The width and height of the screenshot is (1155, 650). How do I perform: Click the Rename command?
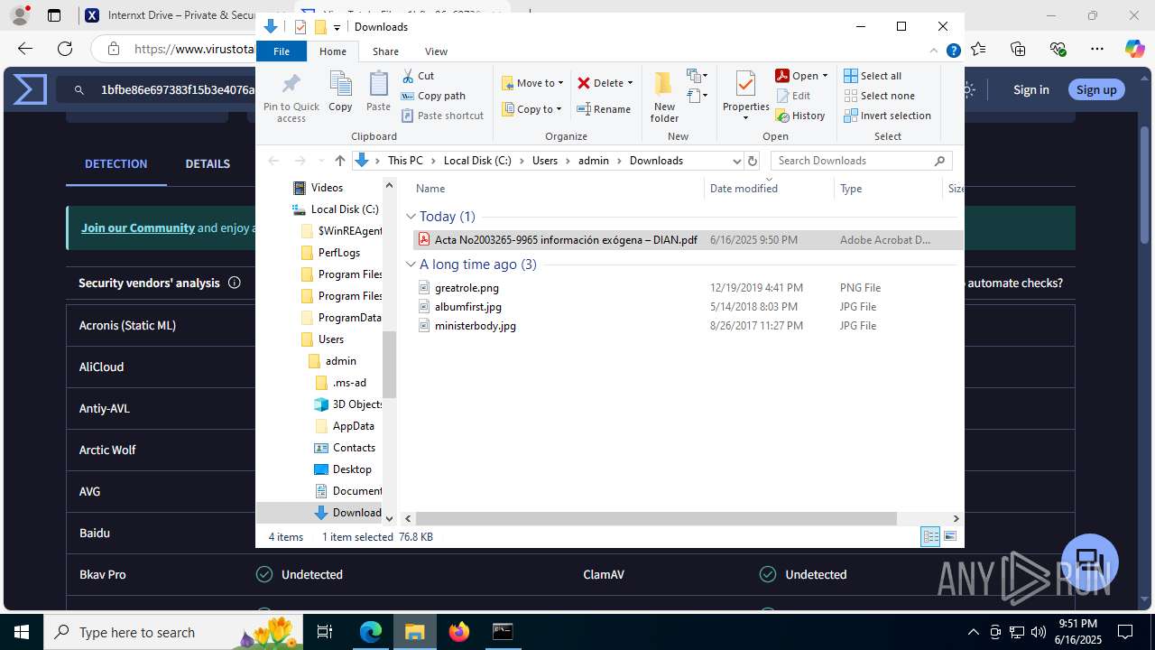tap(604, 109)
